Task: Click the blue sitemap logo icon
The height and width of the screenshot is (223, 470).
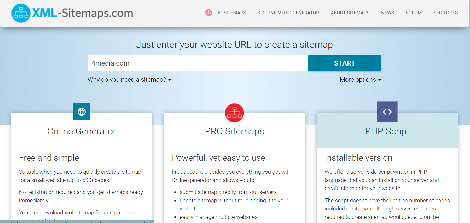Action: (x=21, y=13)
